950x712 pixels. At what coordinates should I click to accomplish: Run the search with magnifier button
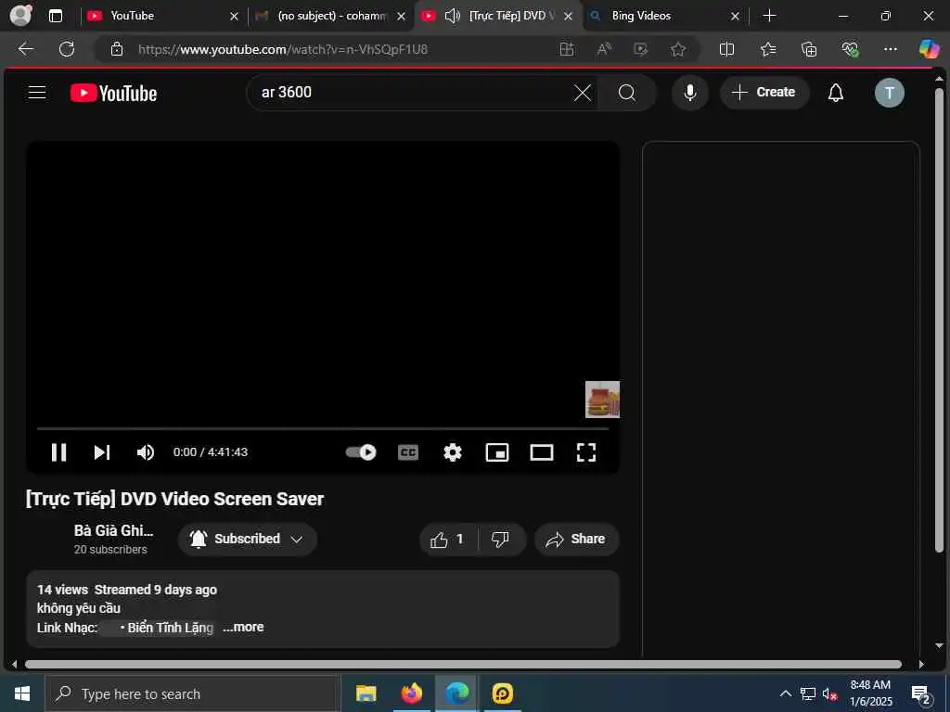tap(627, 93)
